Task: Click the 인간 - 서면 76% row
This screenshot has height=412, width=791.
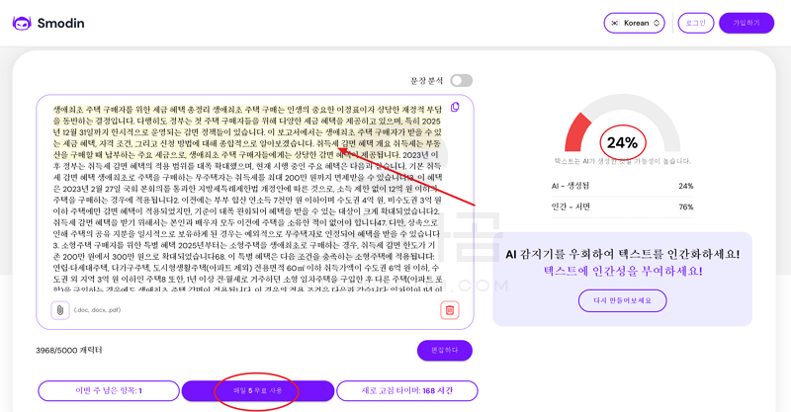Action: (623, 206)
